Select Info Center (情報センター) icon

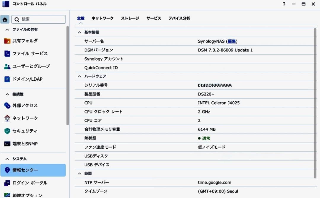[x=7, y=170]
